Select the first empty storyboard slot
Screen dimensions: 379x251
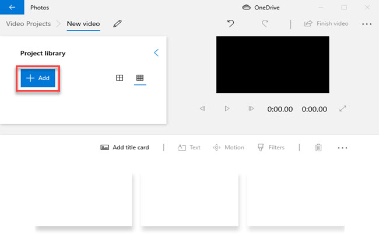[x=83, y=200]
